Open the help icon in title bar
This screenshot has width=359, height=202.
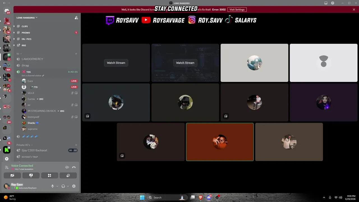[333, 3]
